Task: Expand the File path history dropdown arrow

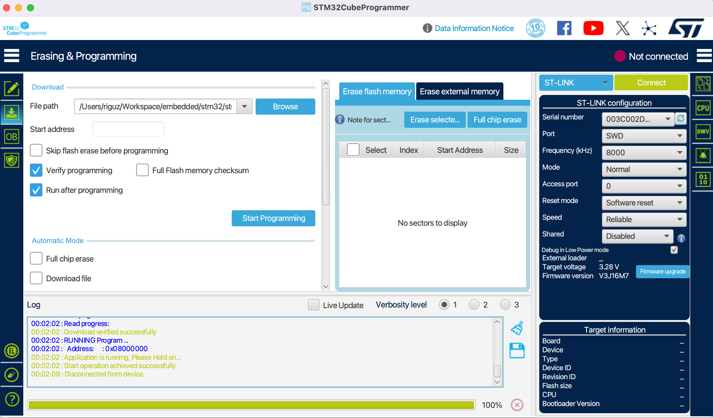Action: [x=245, y=107]
